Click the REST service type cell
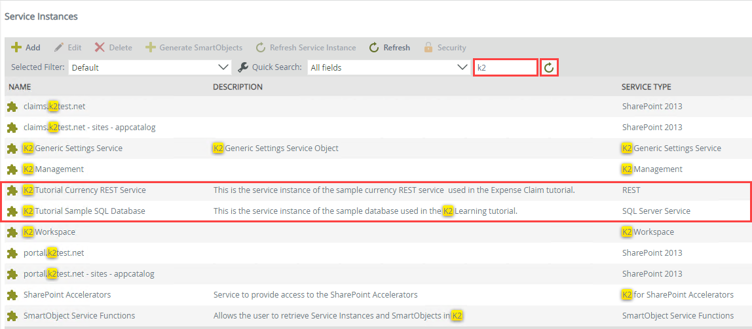 (x=631, y=190)
